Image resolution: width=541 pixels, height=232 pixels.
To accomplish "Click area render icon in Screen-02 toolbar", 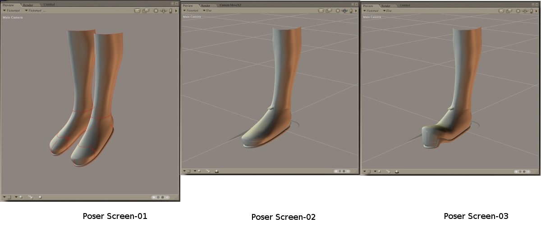I will 329,10.
